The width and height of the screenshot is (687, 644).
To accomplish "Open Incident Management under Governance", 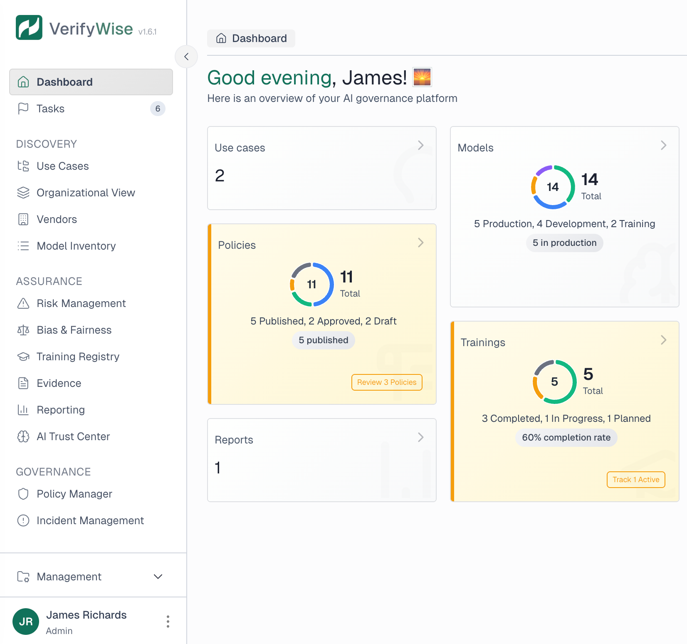I will (90, 520).
